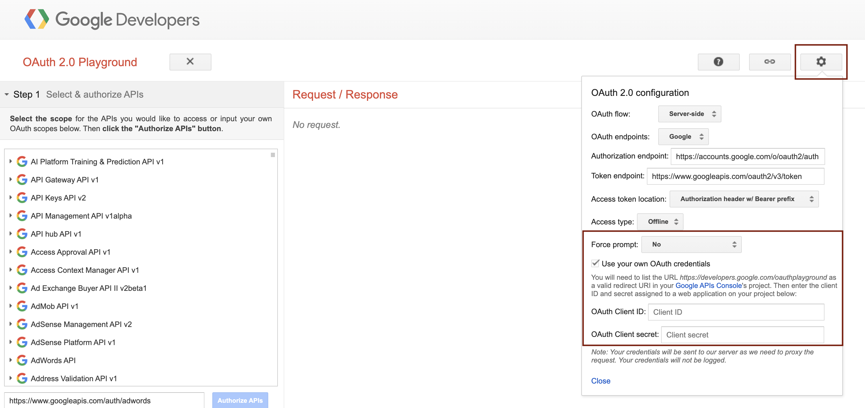Open the OAuth 2.0 configuration gear icon

(x=821, y=62)
